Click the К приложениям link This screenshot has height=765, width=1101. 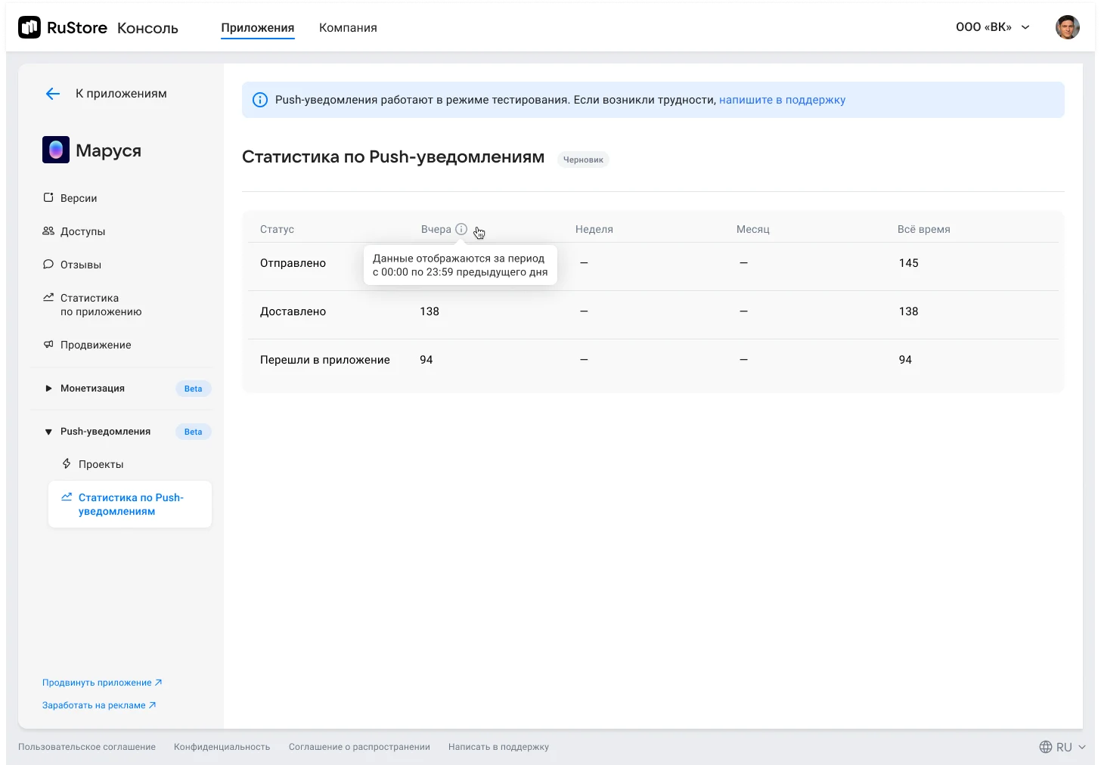click(x=121, y=94)
